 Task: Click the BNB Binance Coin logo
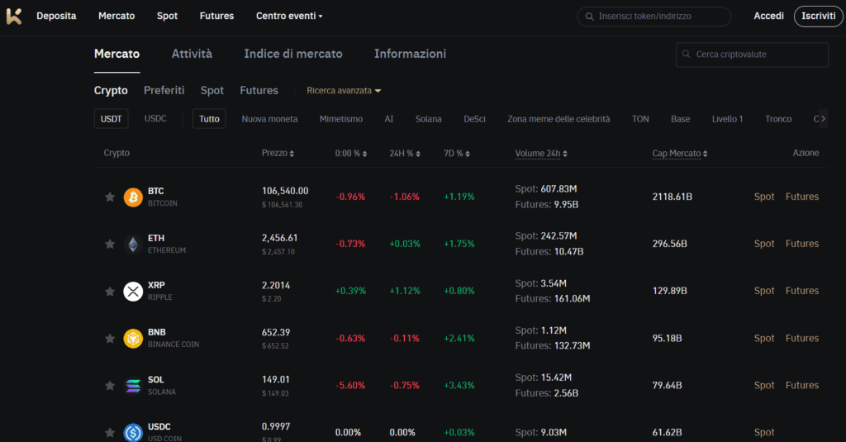(x=133, y=339)
